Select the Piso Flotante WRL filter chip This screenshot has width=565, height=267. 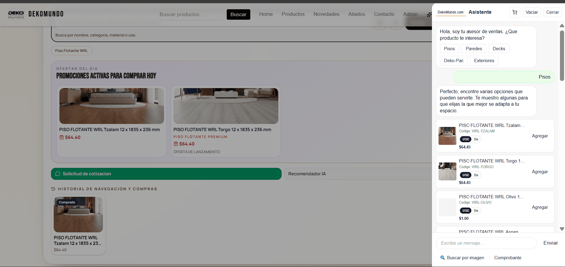71,51
